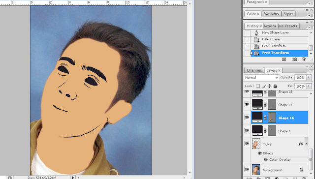
Task: Hide the Shape 16 layer
Action: coord(247,117)
